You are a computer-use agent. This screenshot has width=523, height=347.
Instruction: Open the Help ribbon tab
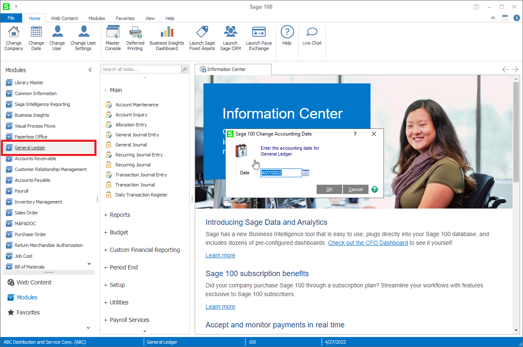pos(170,18)
